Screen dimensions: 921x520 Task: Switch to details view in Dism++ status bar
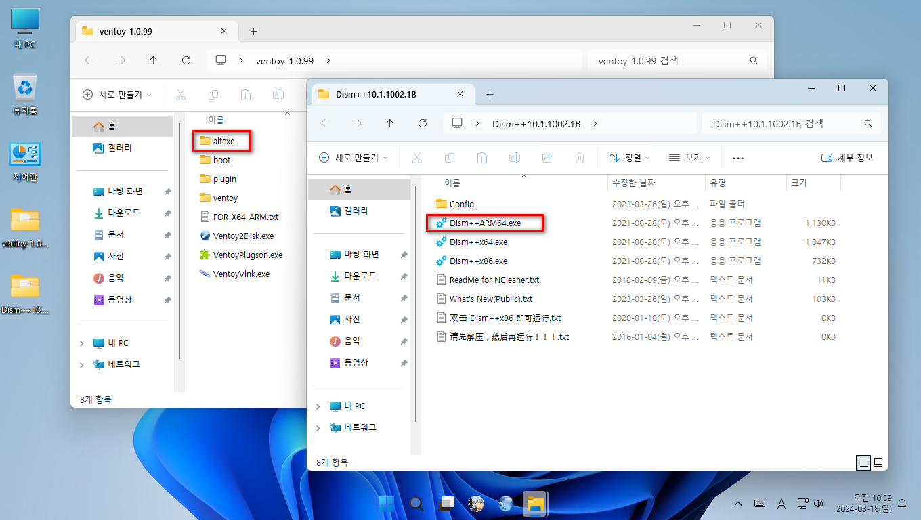click(x=863, y=462)
